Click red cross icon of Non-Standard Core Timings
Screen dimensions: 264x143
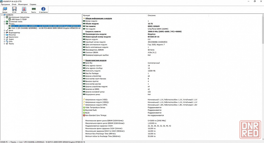84,115
